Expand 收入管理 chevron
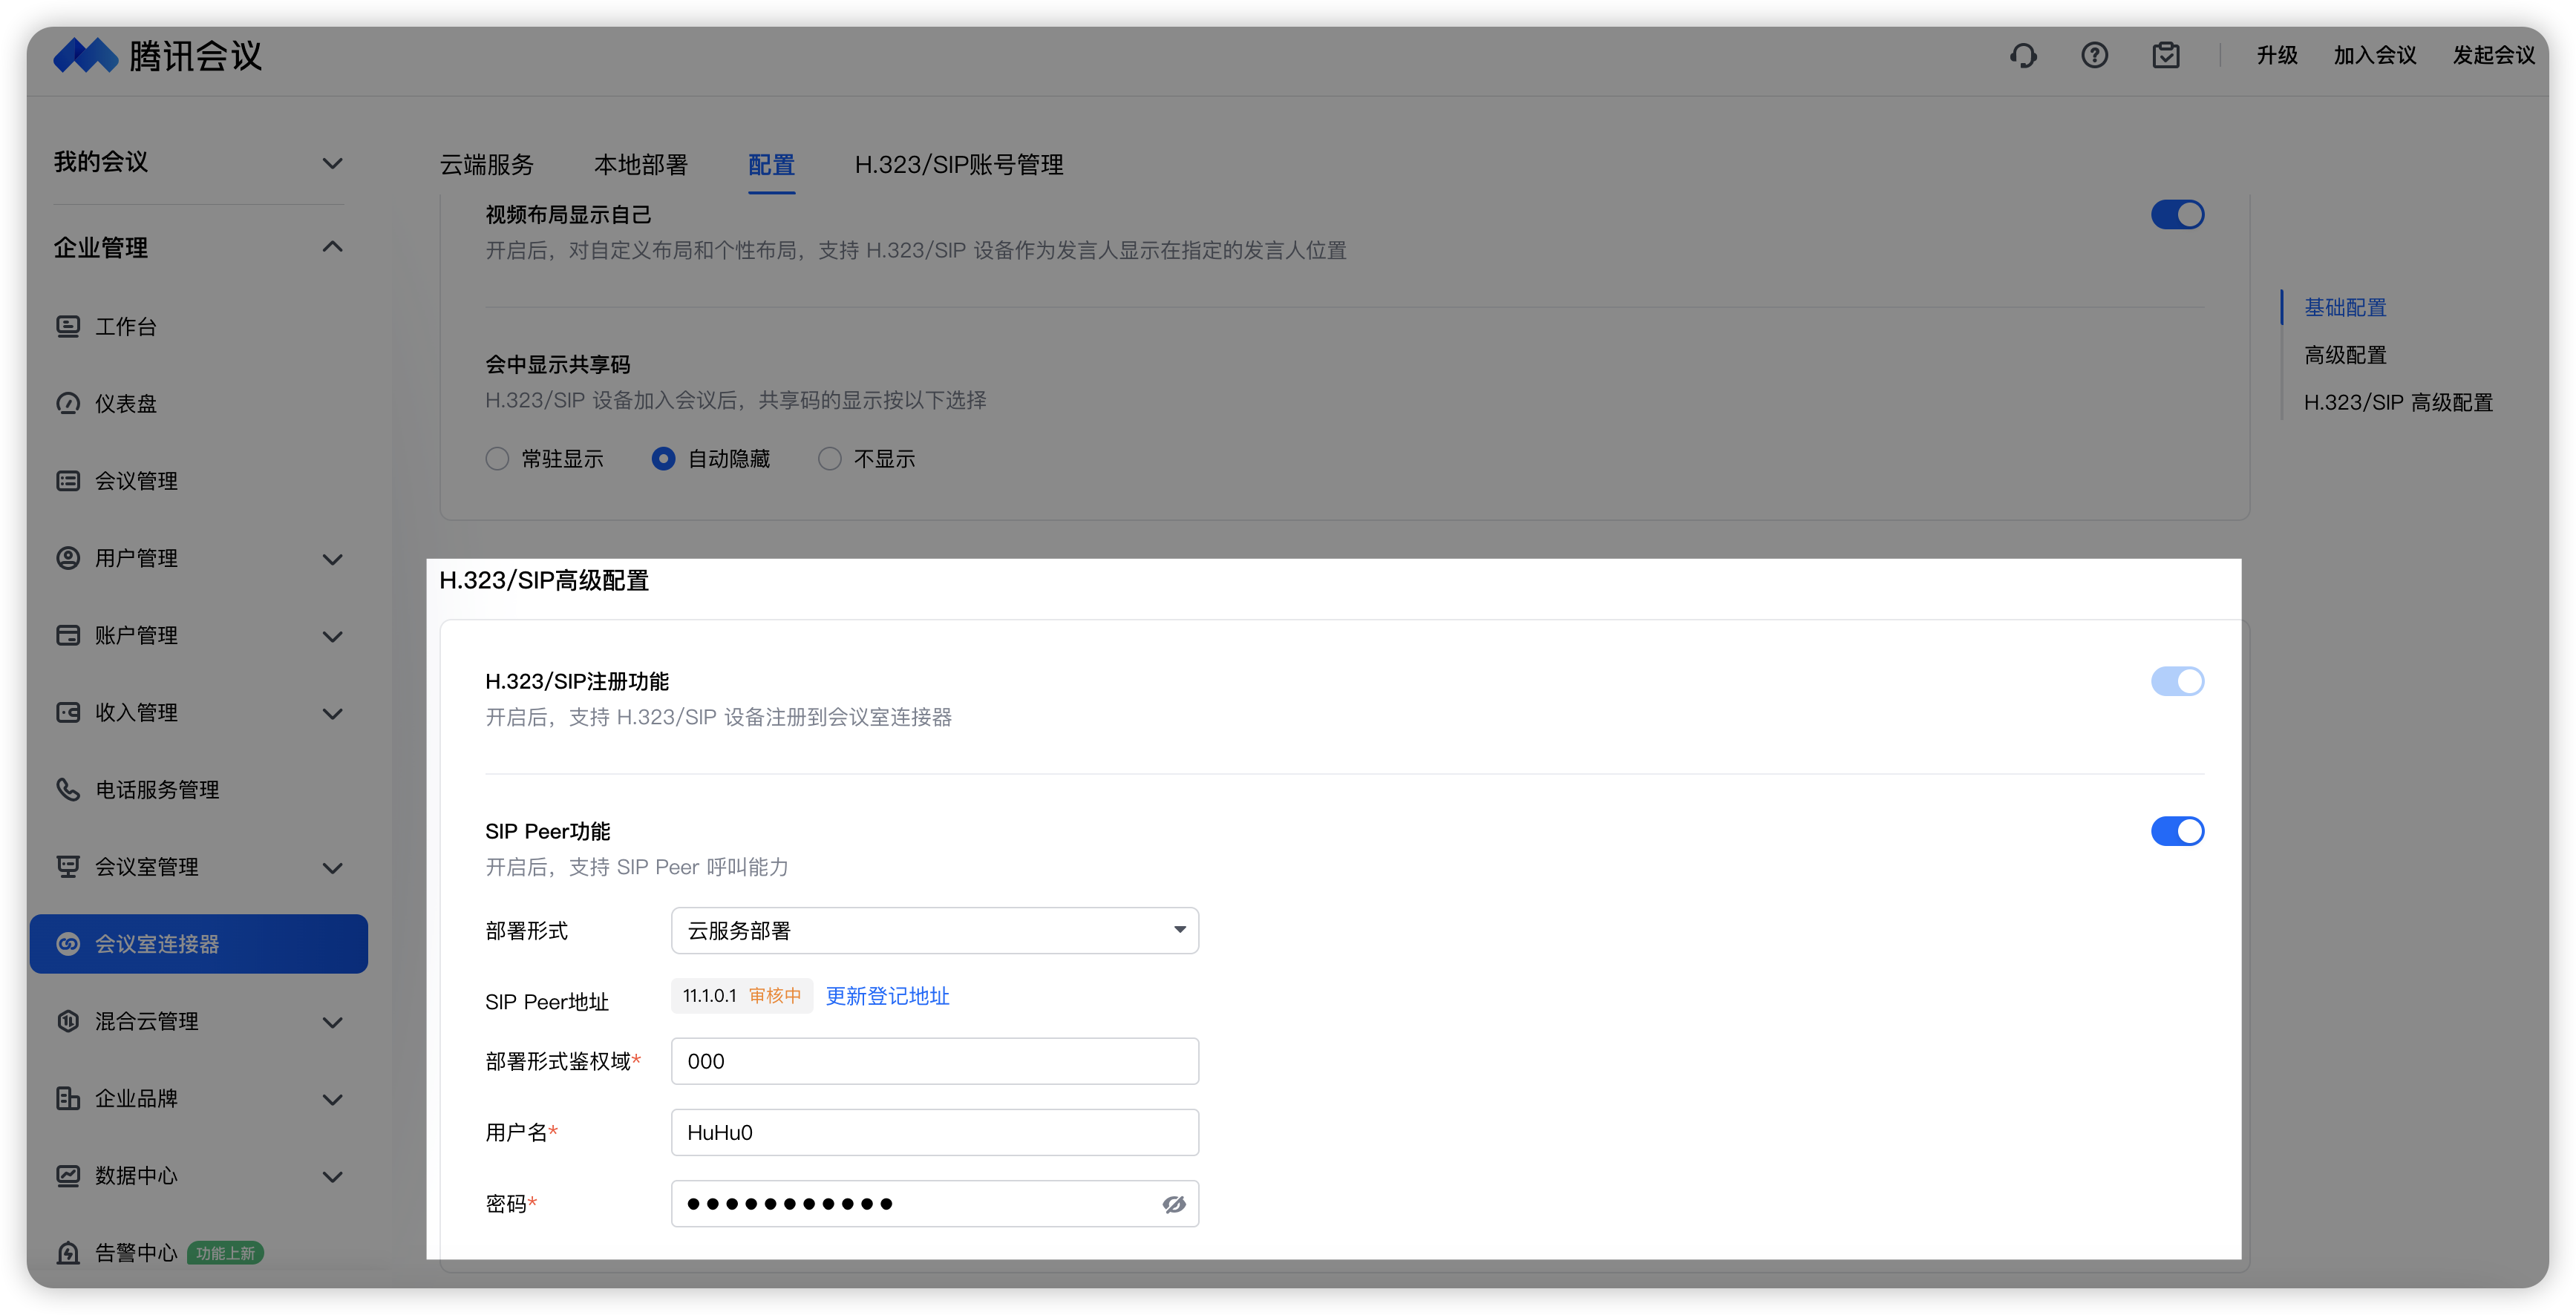 pyautogui.click(x=333, y=713)
